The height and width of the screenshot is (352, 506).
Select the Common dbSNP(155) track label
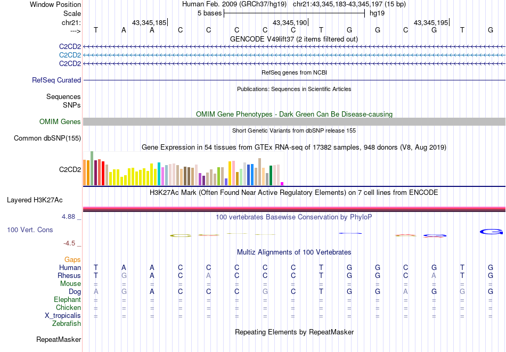point(47,138)
